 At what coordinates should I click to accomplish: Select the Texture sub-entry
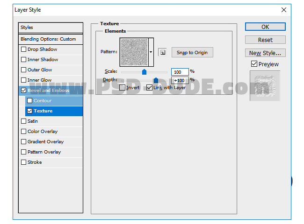coord(54,111)
